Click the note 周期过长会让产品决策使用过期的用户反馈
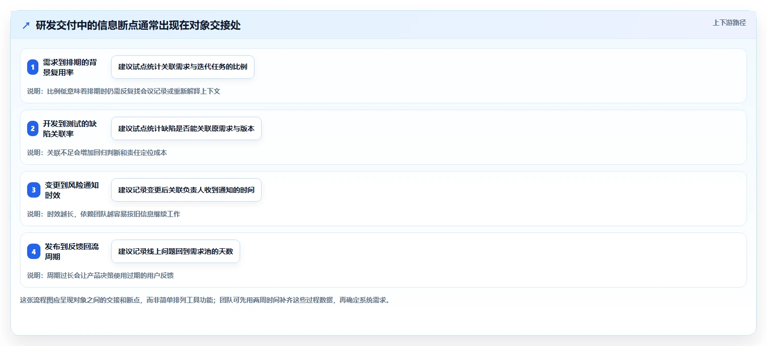This screenshot has width=767, height=346. 100,275
